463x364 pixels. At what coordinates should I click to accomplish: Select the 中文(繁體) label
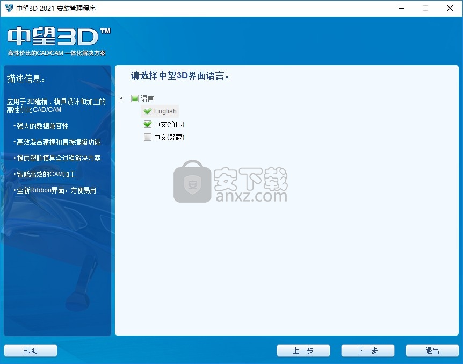[169, 137]
